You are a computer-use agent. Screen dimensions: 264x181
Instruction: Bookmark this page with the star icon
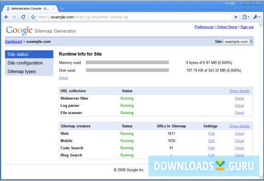[33, 17]
